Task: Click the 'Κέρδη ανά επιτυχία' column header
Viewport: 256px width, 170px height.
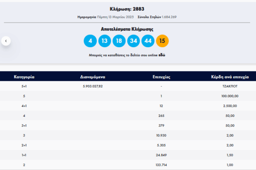Action: point(230,77)
